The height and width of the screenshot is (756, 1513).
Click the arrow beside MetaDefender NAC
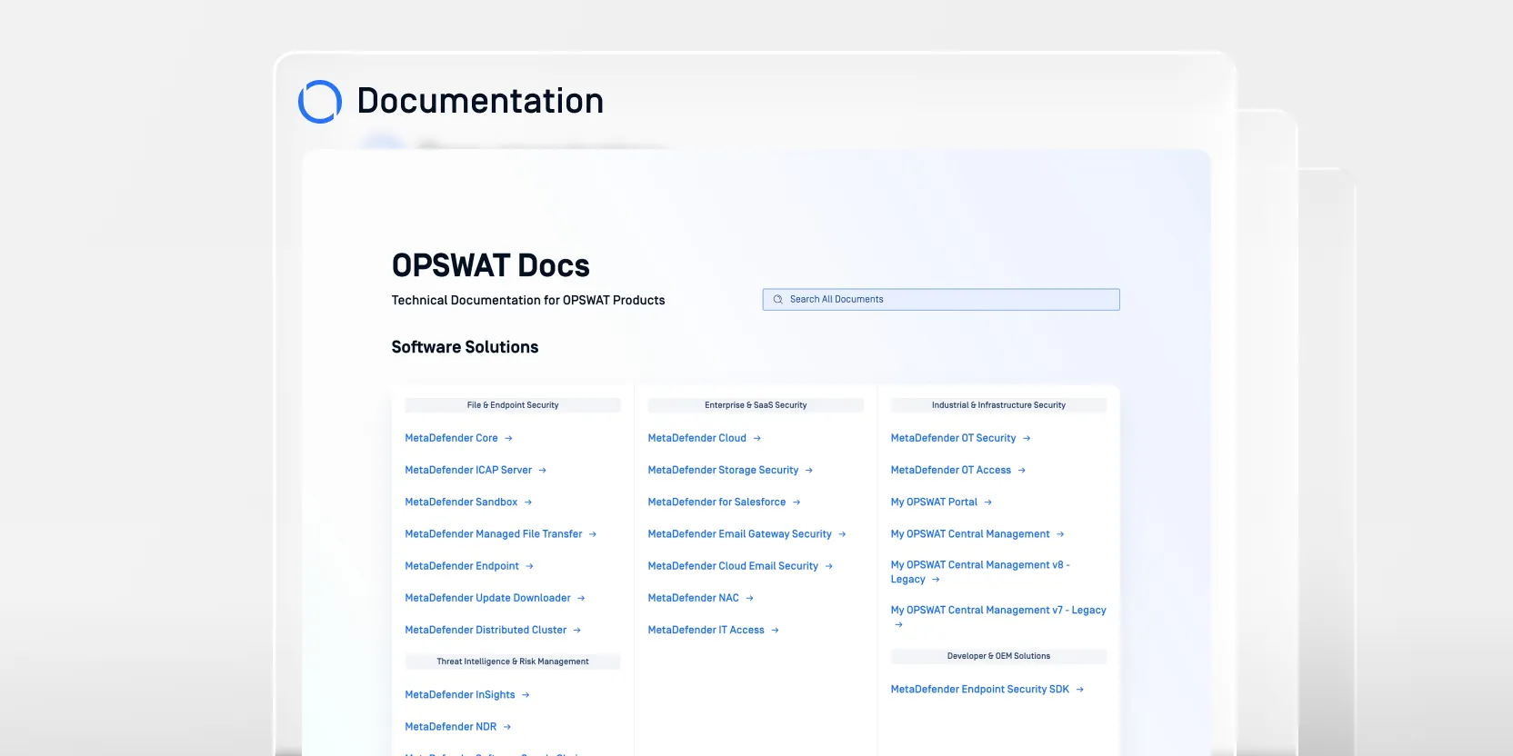[750, 599]
